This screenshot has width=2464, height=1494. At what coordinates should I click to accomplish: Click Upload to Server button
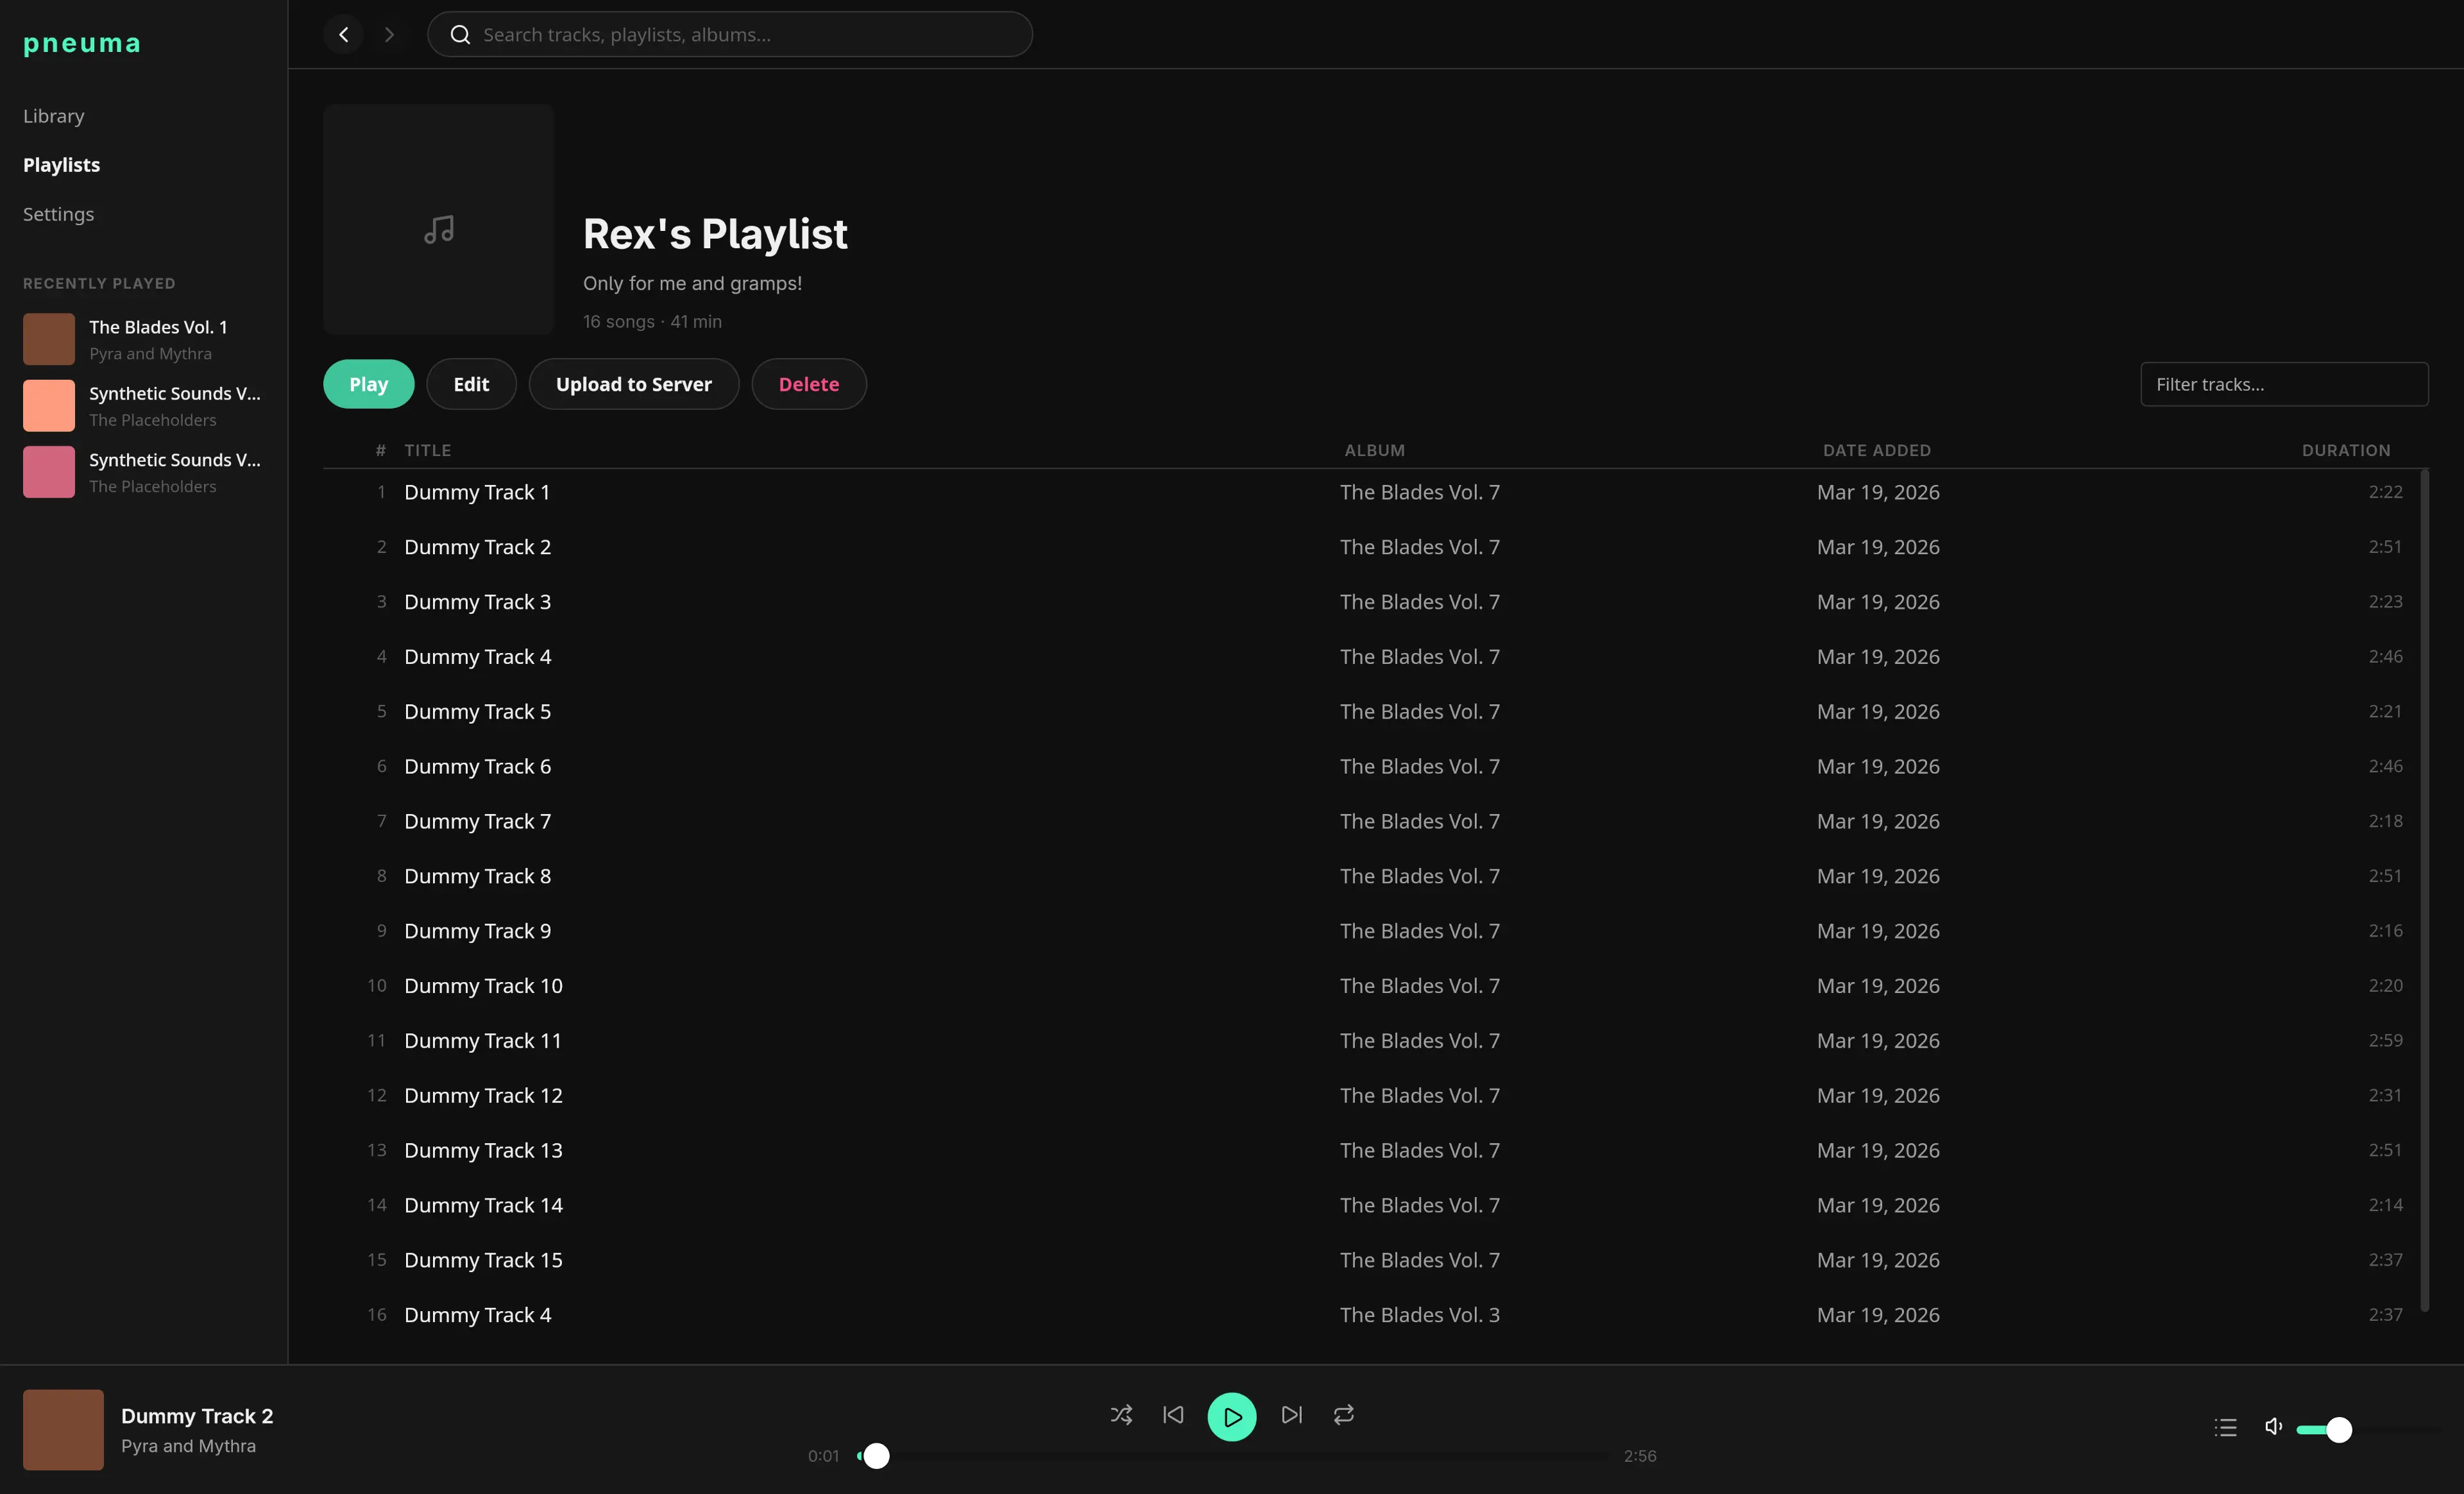click(x=634, y=384)
